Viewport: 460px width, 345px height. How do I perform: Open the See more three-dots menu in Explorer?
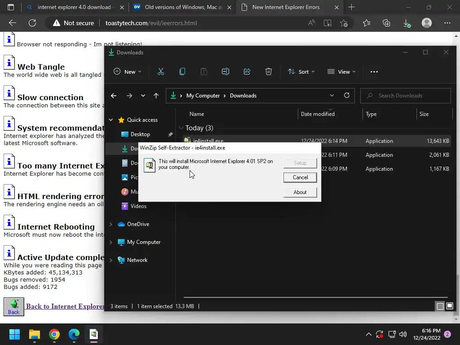click(x=374, y=71)
